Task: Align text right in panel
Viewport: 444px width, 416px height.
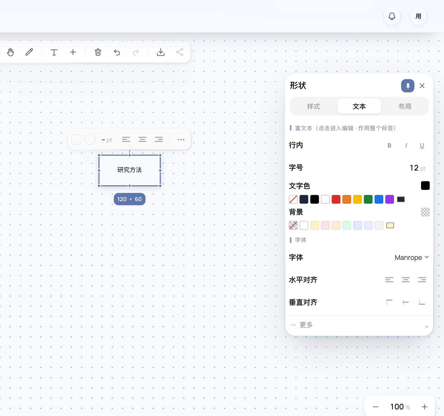Action: coord(422,280)
